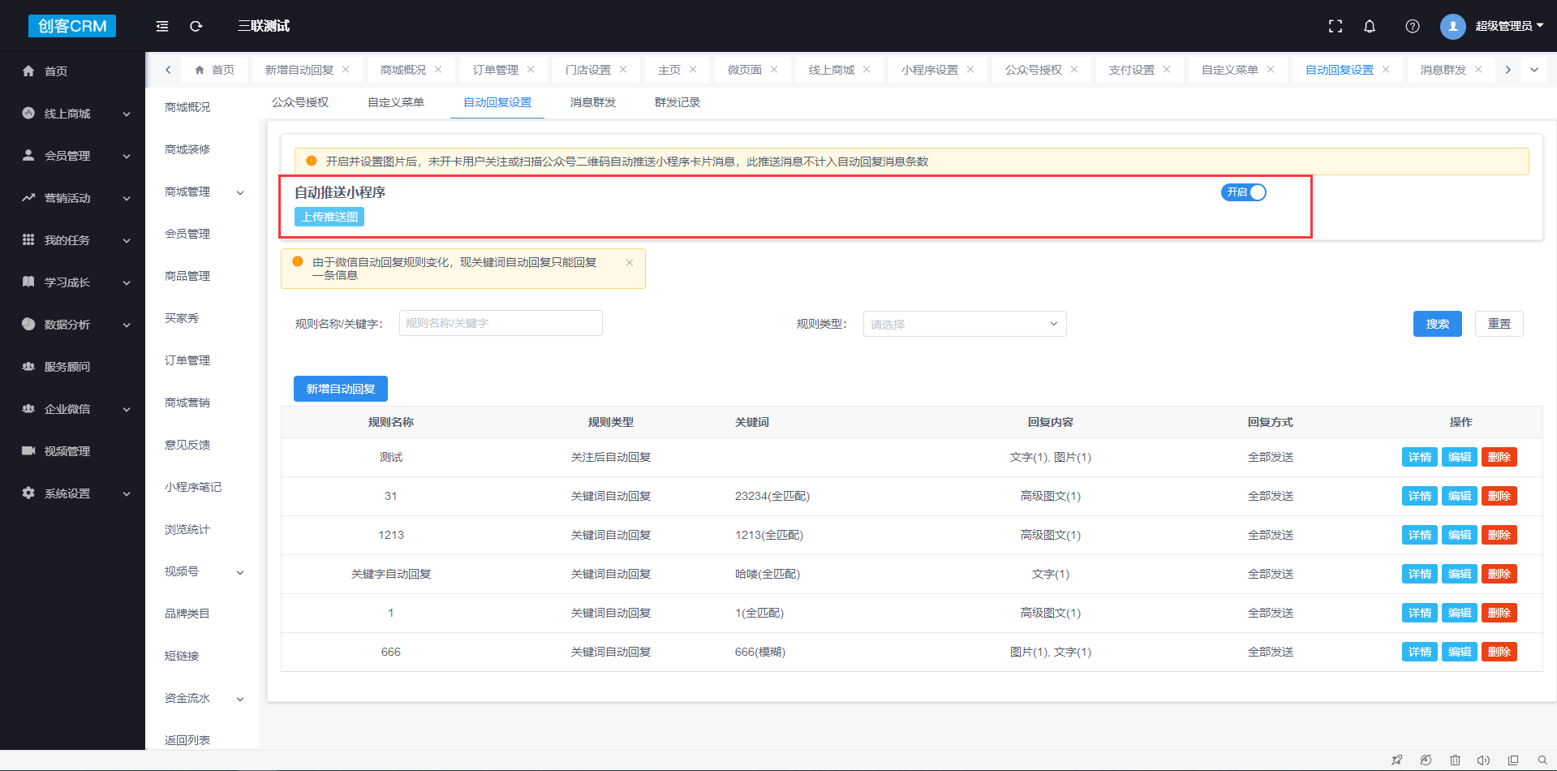Open notifications bell icon

coord(1370,26)
